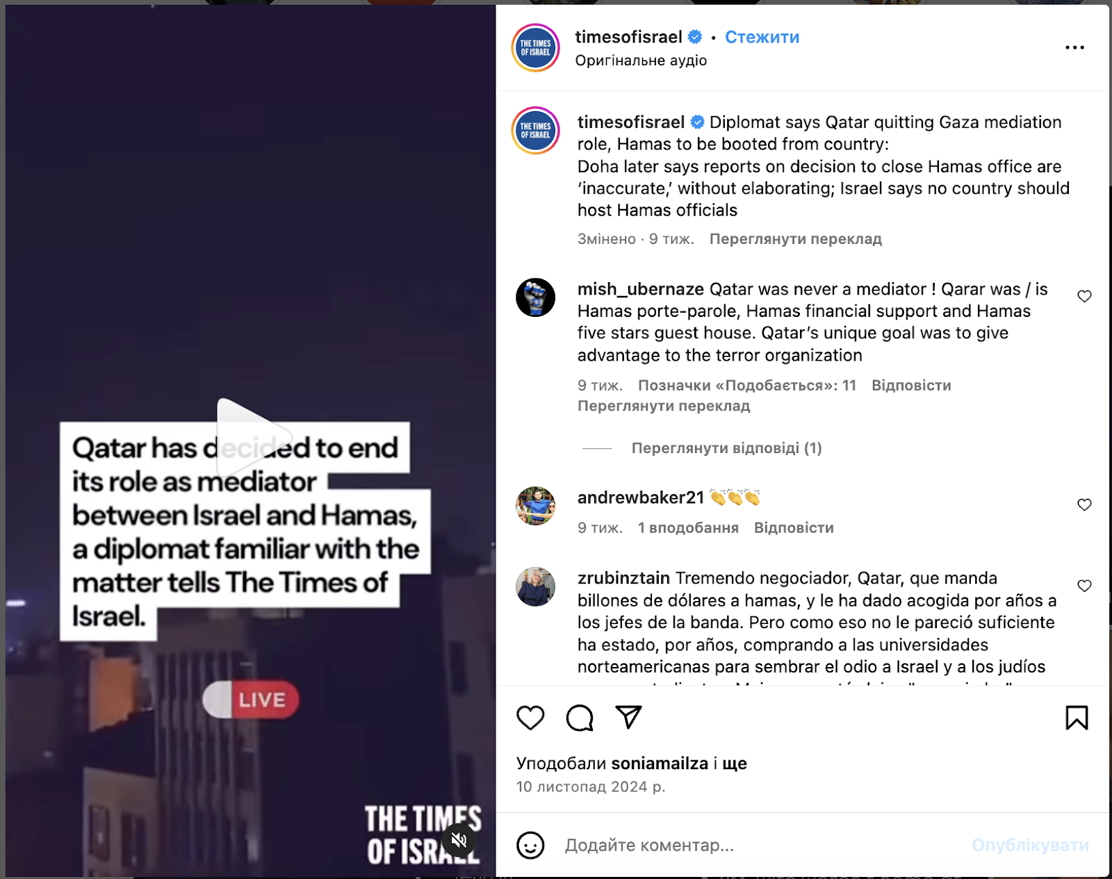This screenshot has width=1112, height=879.
Task: Unmute the video sound icon
Action: pos(459,840)
